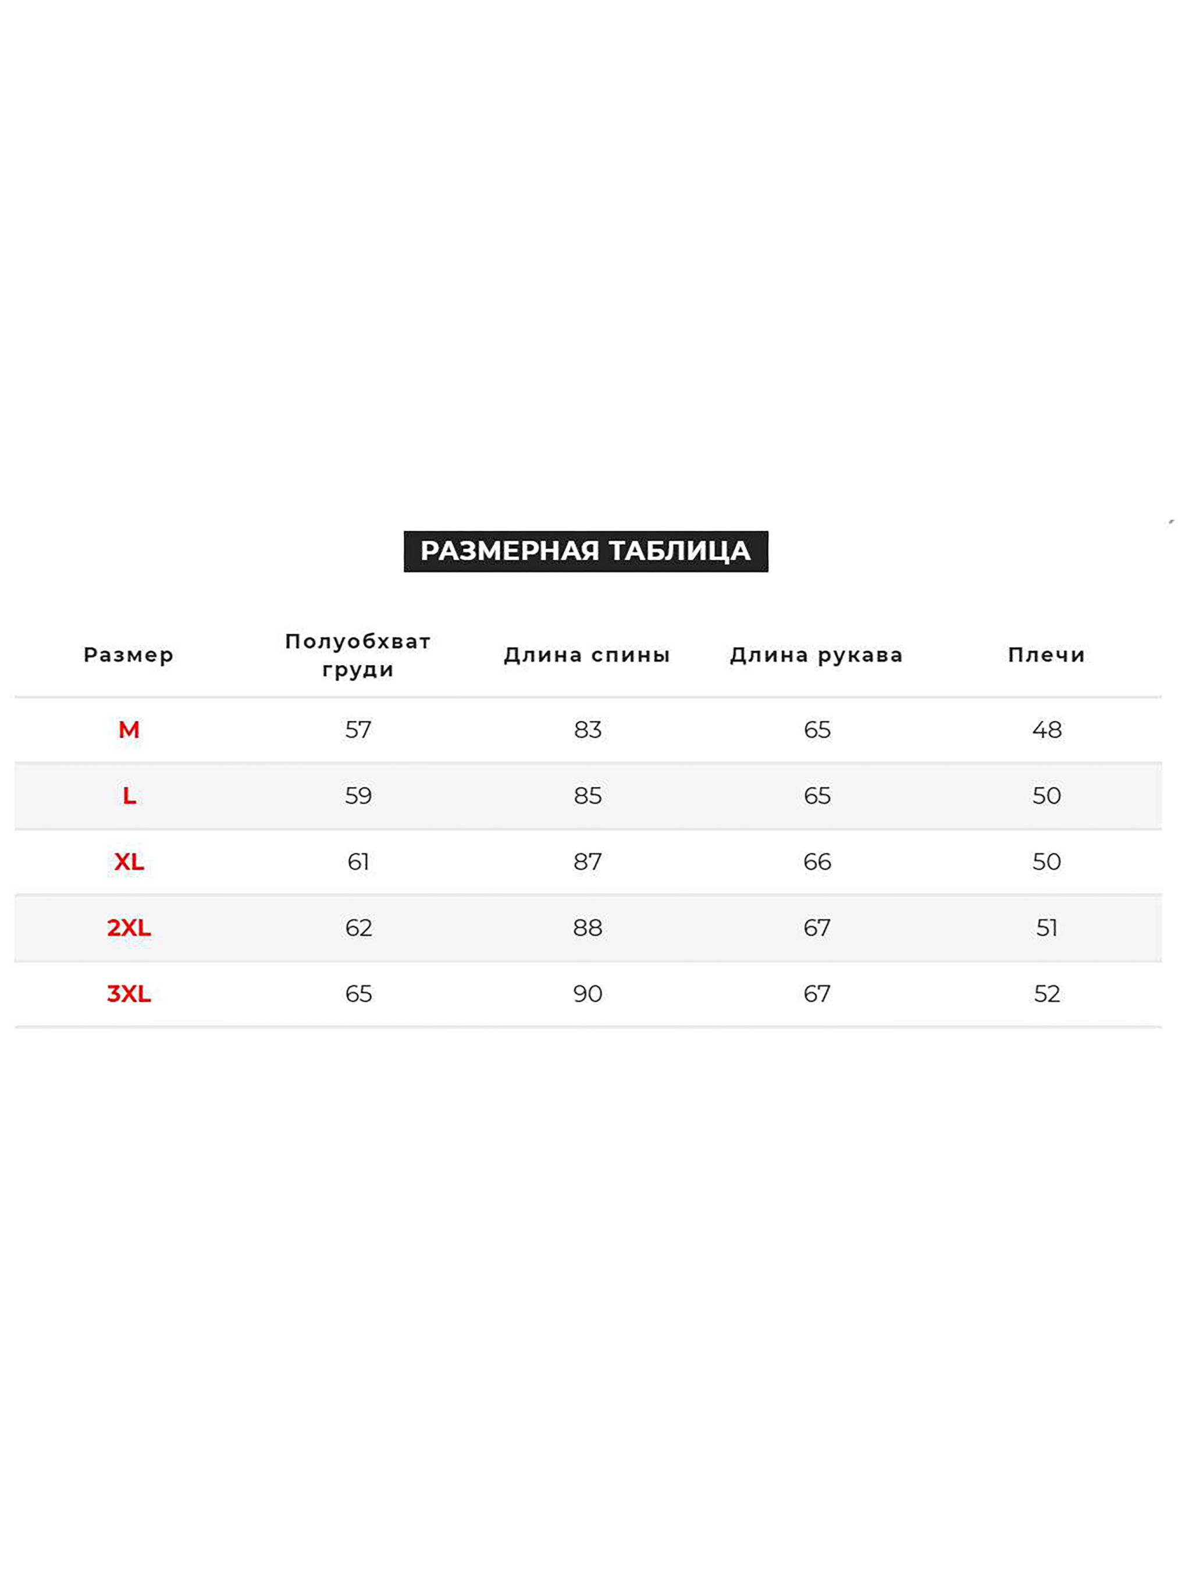The height and width of the screenshot is (1571, 1178).
Task: Select the Плечи column header
Action: (1047, 655)
